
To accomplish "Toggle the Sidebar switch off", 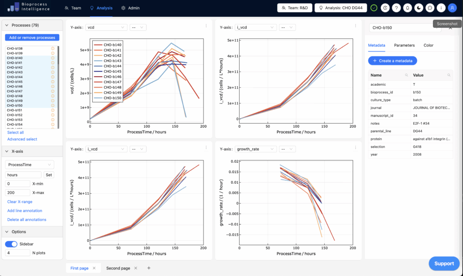I will pos(11,244).
